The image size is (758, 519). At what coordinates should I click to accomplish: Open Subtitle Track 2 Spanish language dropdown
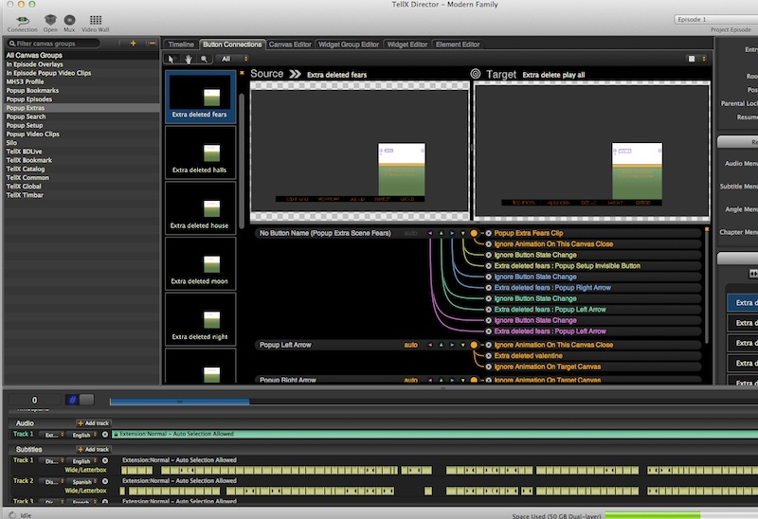pyautogui.click(x=84, y=481)
